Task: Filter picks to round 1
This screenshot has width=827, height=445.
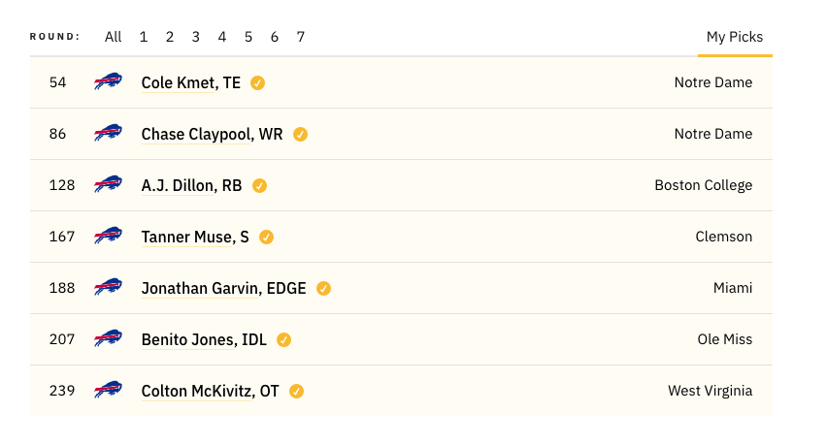Action: [x=143, y=37]
